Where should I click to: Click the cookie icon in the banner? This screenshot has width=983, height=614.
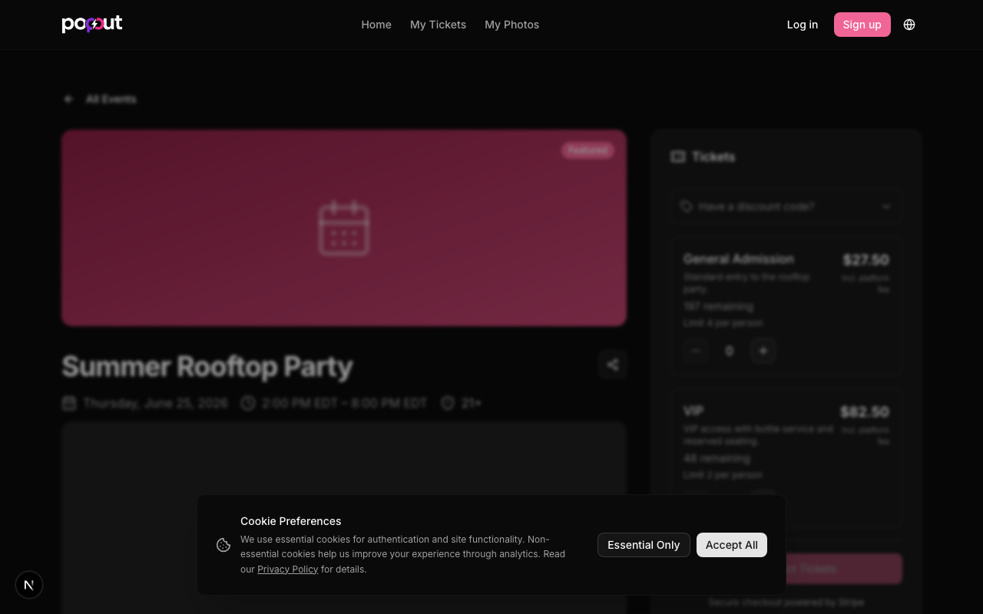click(223, 545)
